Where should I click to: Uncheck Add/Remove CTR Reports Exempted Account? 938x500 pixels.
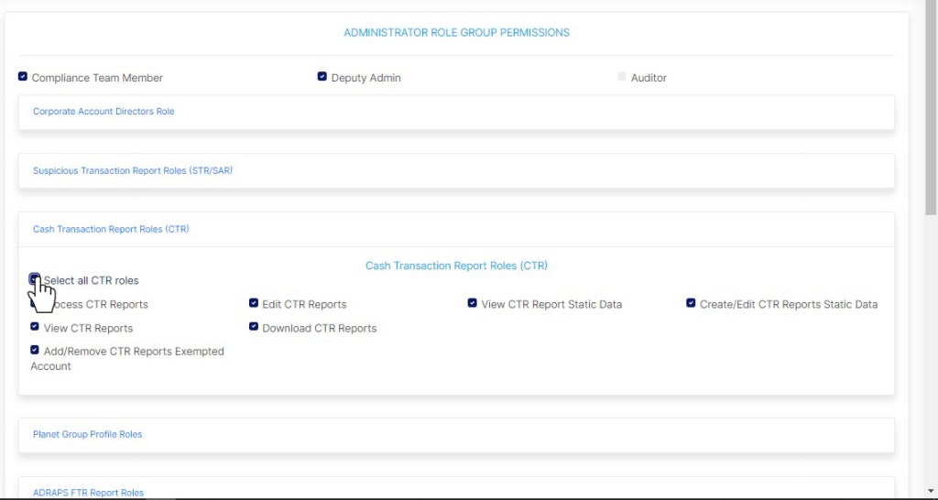tap(35, 350)
